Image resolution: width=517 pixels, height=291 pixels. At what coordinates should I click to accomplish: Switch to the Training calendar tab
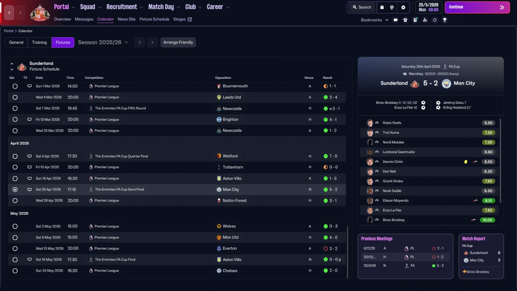pyautogui.click(x=40, y=42)
